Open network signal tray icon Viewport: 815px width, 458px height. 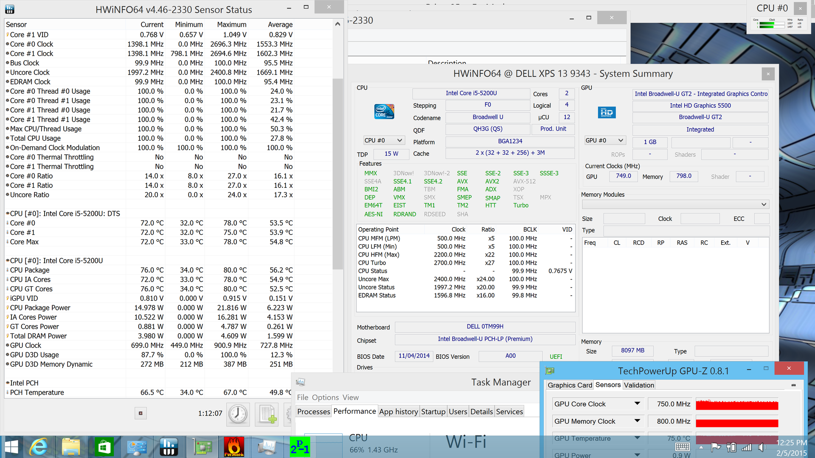[x=747, y=447]
